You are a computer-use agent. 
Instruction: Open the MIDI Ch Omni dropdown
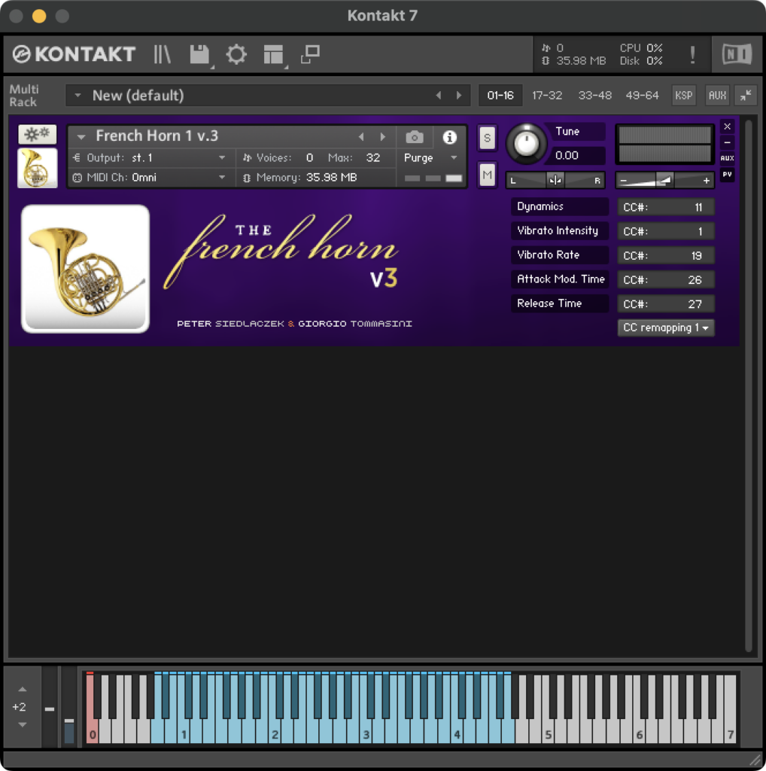click(x=222, y=178)
